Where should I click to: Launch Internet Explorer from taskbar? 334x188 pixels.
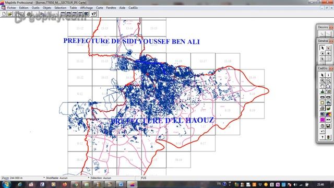[20, 184]
